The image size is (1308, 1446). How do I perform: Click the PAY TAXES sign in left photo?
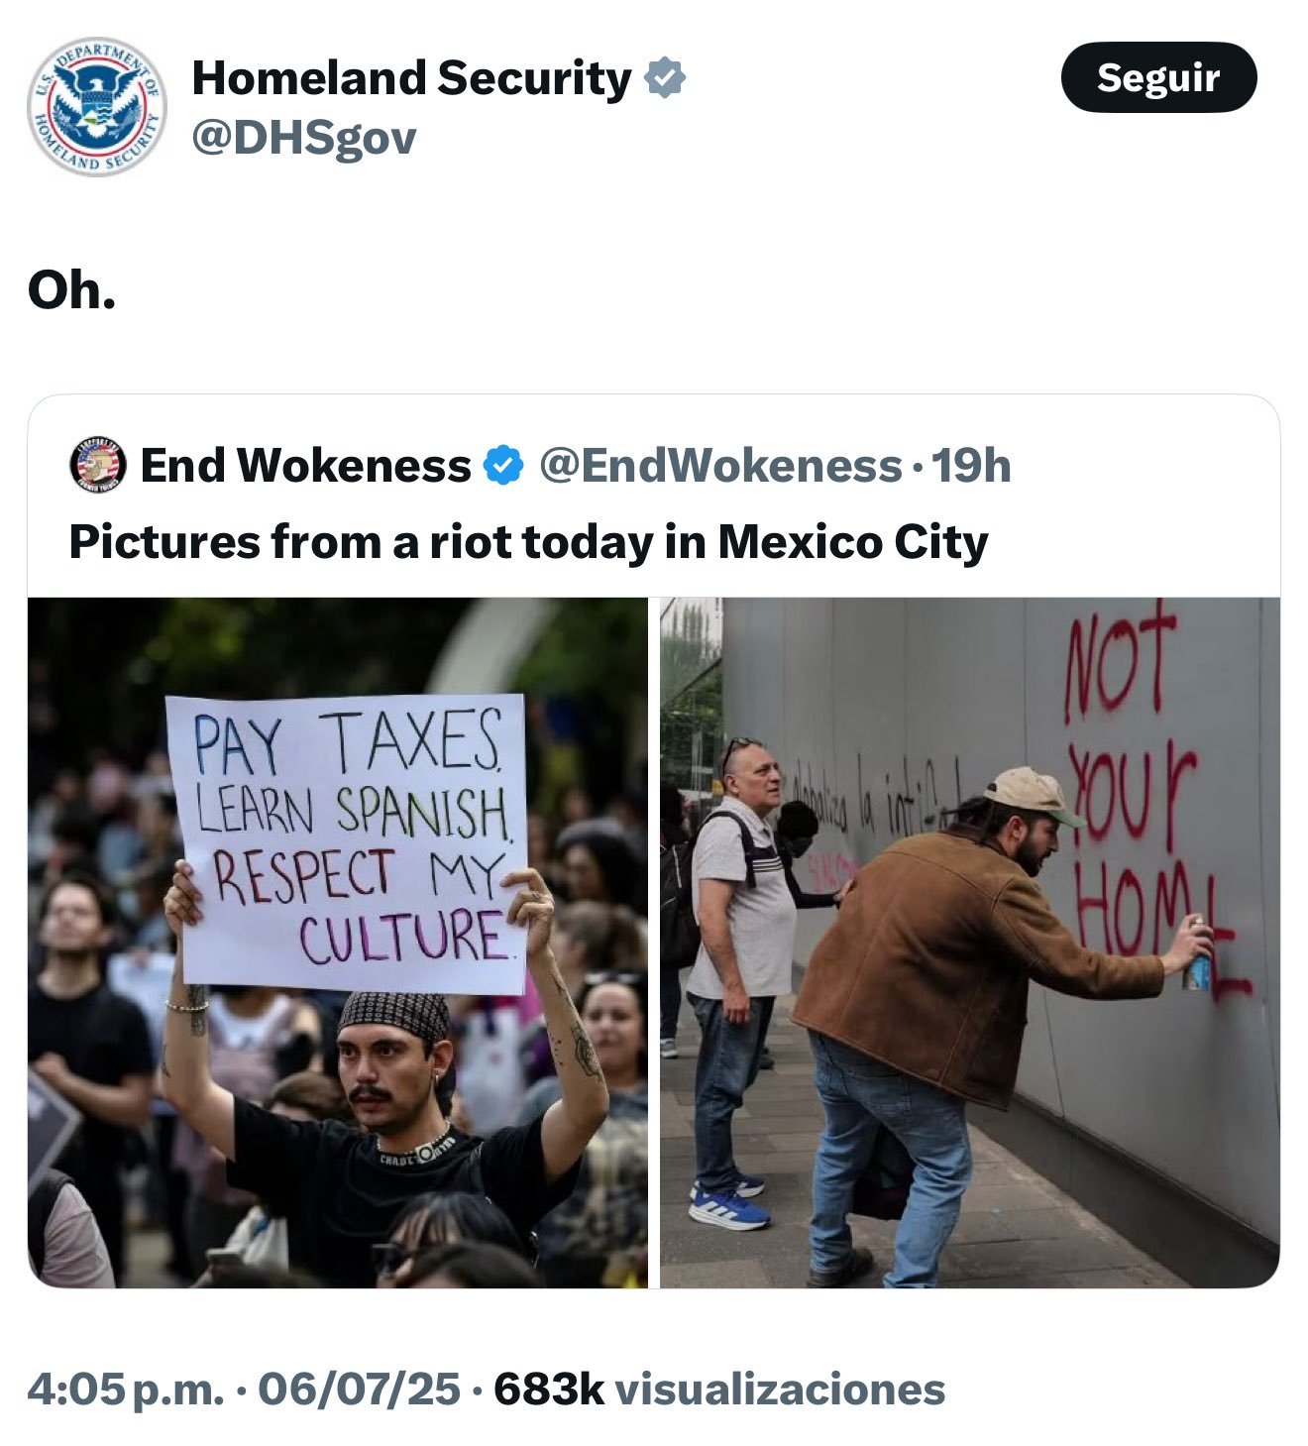pos(347,842)
